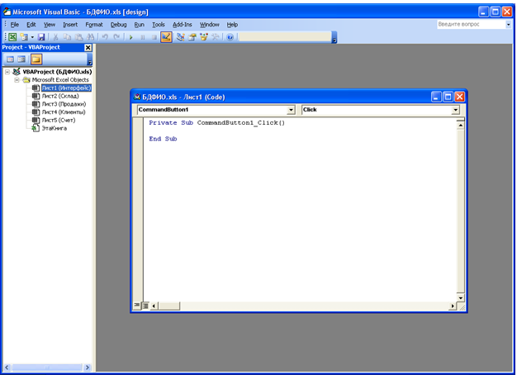
Task: Click Project panel scroll right arrow
Action: 88,367
